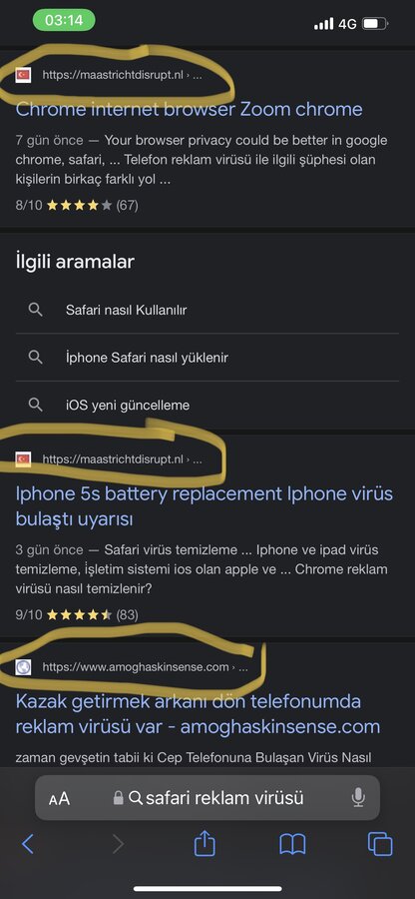Click search icon beside 'Safari nasıl Kullanılır'
The image size is (415, 899).
pyautogui.click(x=36, y=310)
